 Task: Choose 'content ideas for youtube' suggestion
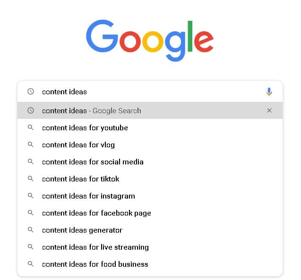pyautogui.click(x=150, y=127)
